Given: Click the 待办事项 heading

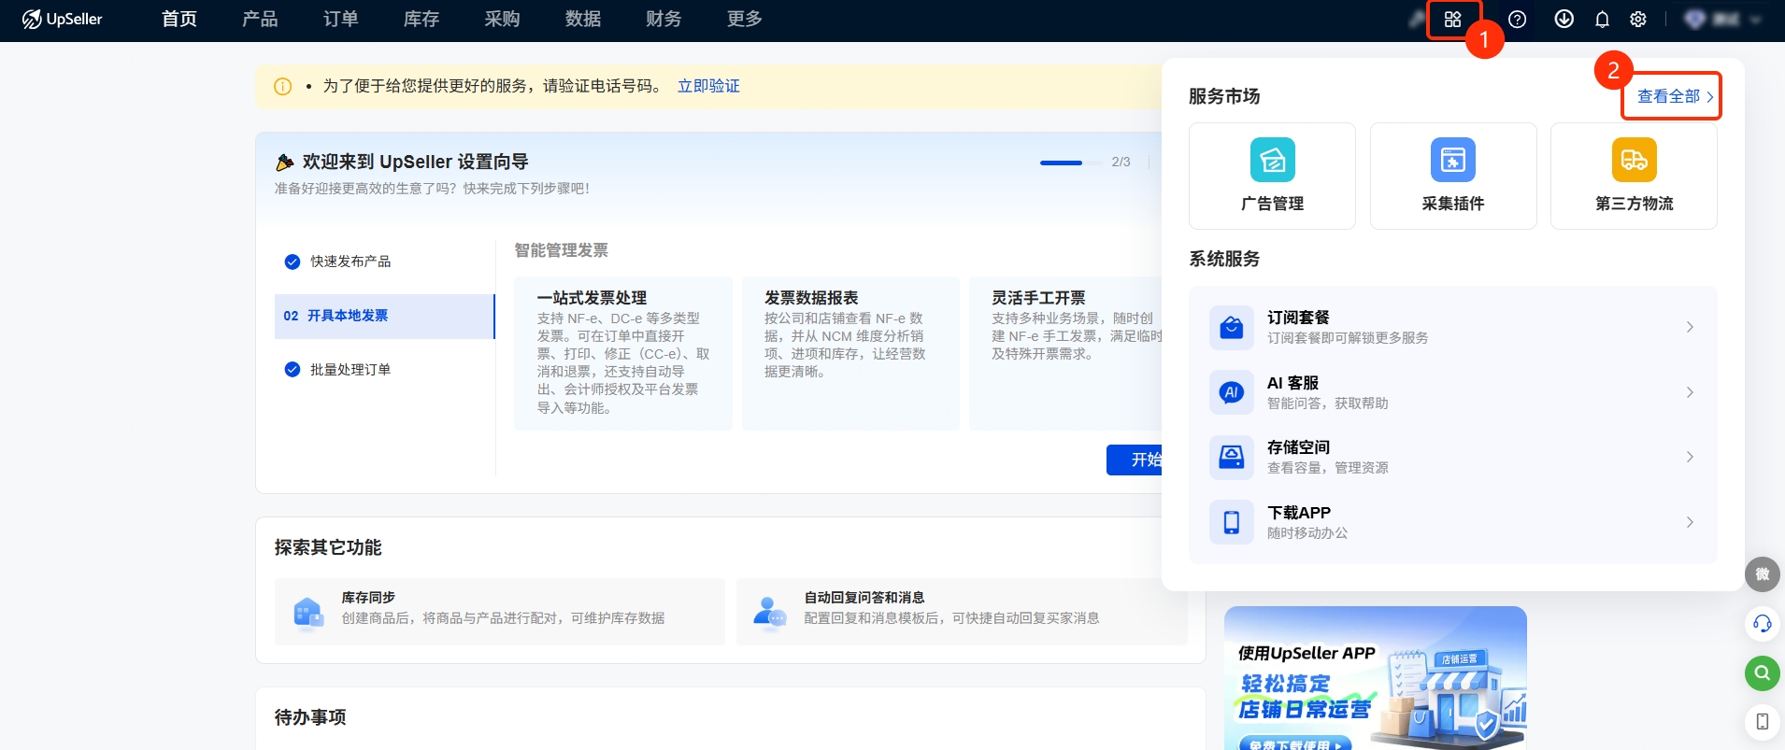Looking at the screenshot, I should [310, 717].
